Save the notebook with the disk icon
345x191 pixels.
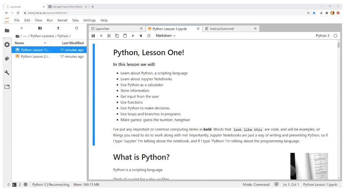(93, 36)
